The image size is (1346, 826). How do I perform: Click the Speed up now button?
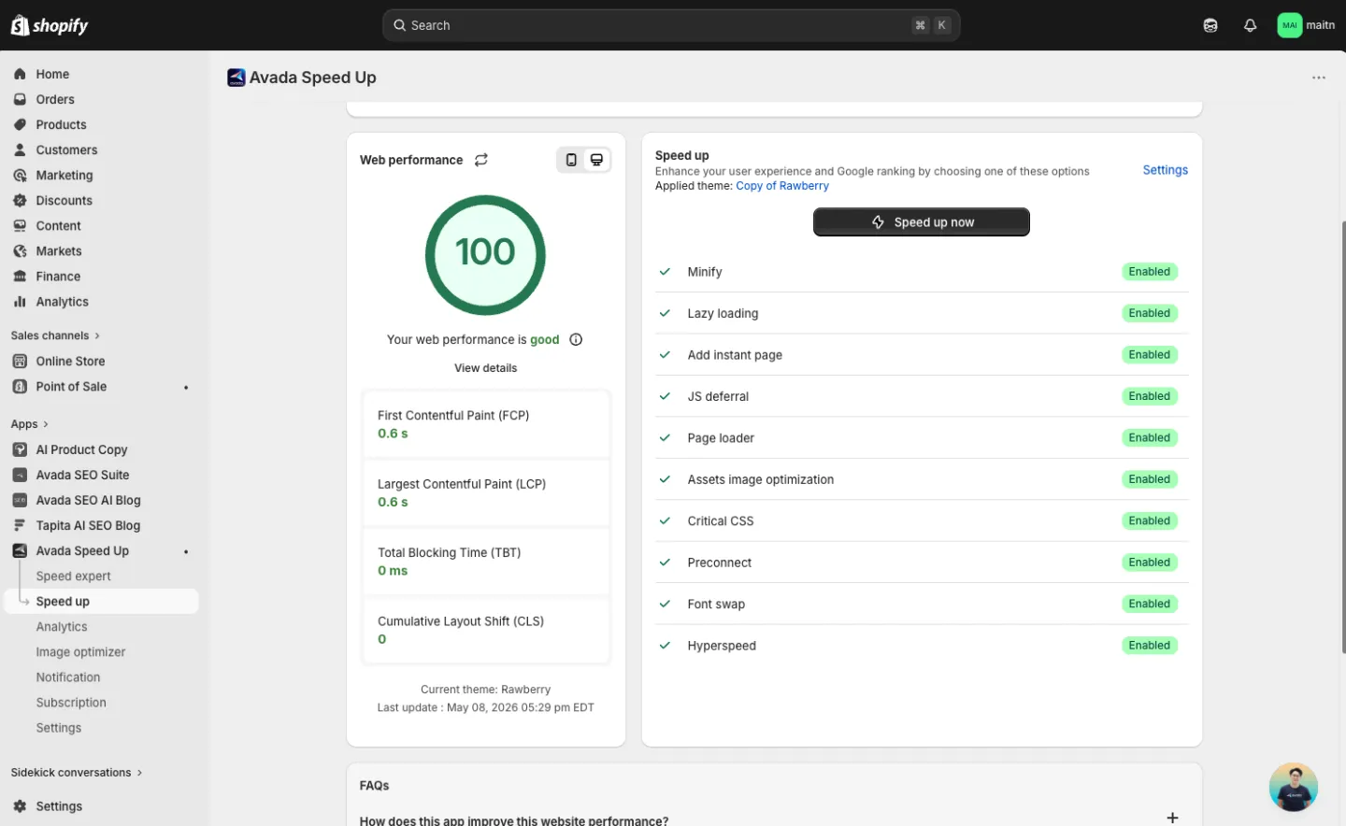921,222
